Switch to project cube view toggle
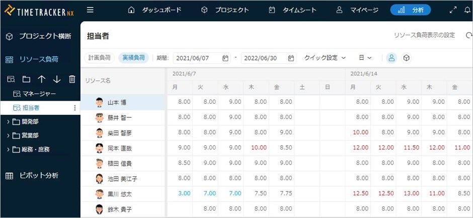This screenshot has height=218, width=473. [407, 58]
